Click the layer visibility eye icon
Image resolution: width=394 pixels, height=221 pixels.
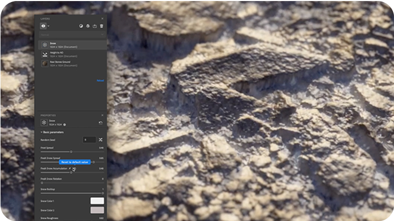pos(43,26)
